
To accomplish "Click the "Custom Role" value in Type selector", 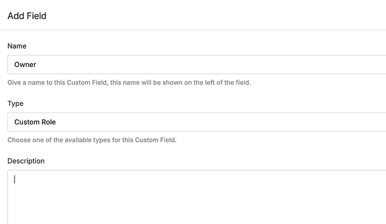I will [x=35, y=122].
